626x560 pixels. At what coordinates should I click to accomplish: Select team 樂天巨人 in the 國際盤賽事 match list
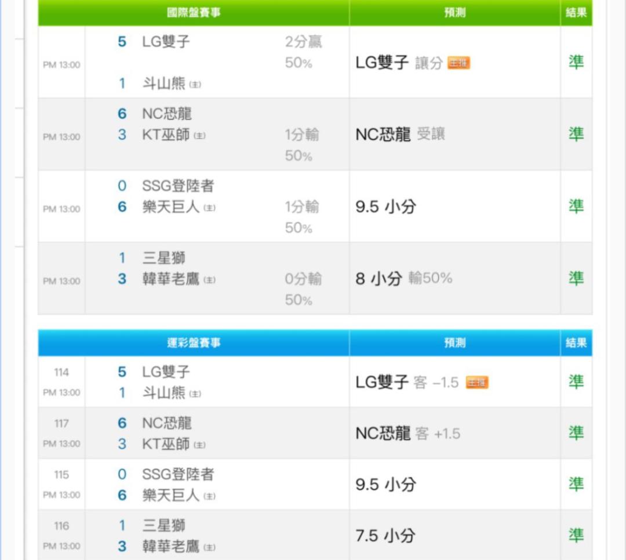pos(171,207)
